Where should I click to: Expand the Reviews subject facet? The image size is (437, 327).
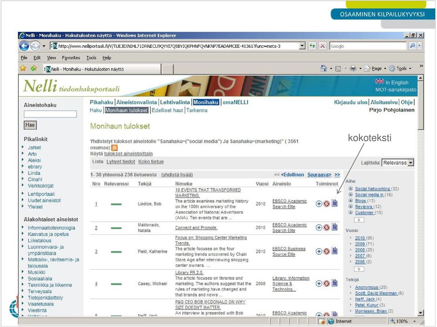point(350,206)
